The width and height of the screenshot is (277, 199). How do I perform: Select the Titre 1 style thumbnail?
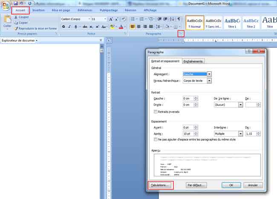232,22
